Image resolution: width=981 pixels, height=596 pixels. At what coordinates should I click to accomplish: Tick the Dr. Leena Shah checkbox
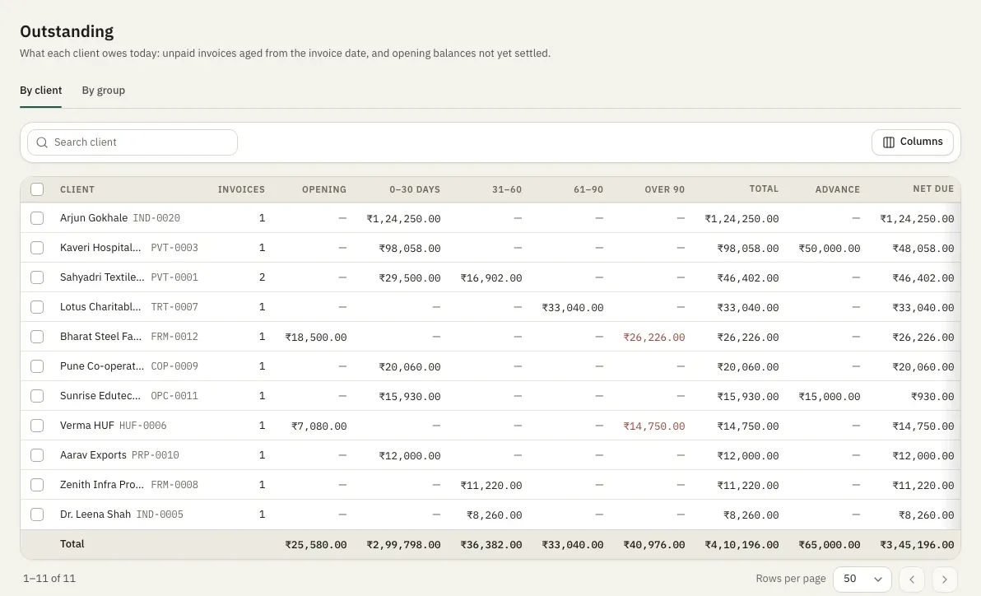pyautogui.click(x=37, y=515)
